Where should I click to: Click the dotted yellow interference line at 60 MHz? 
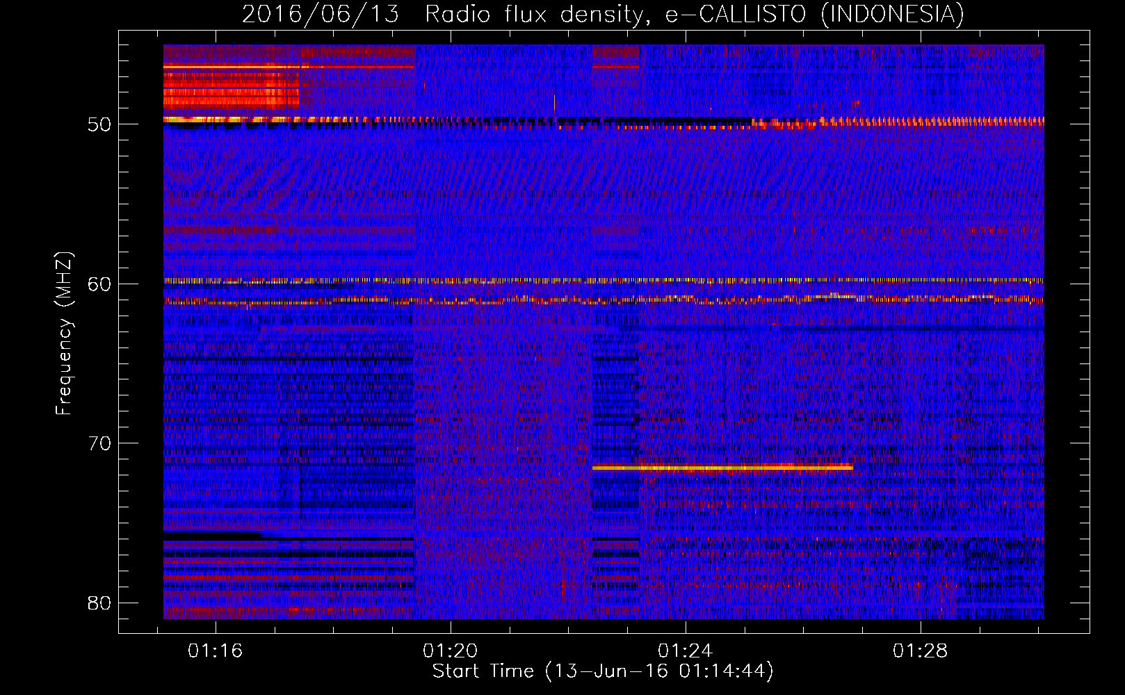[x=604, y=281]
